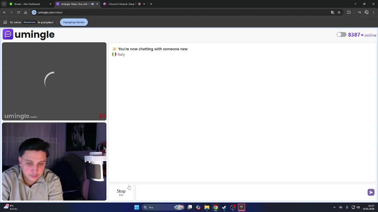
Task: Open the tab search dropdown arrow
Action: pyautogui.click(x=4, y=4)
